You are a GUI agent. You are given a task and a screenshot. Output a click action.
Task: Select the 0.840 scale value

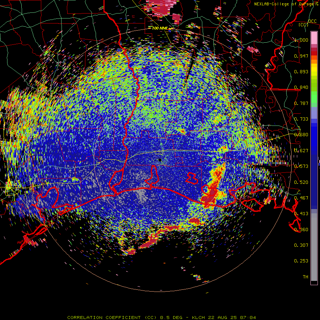(x=301, y=87)
